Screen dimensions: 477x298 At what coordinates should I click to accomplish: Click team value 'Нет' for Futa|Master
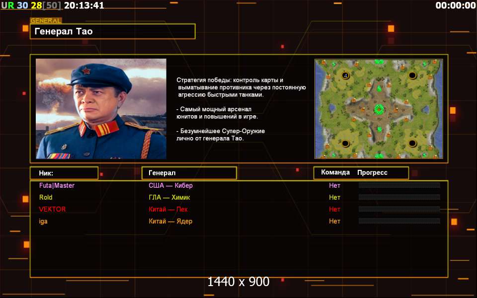point(334,185)
